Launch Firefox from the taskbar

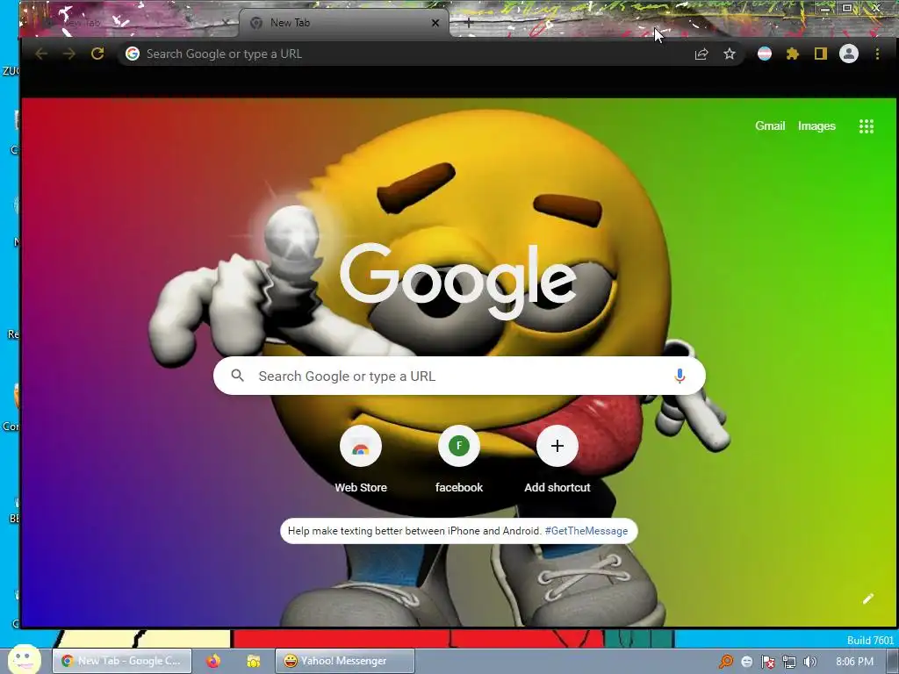tap(213, 661)
